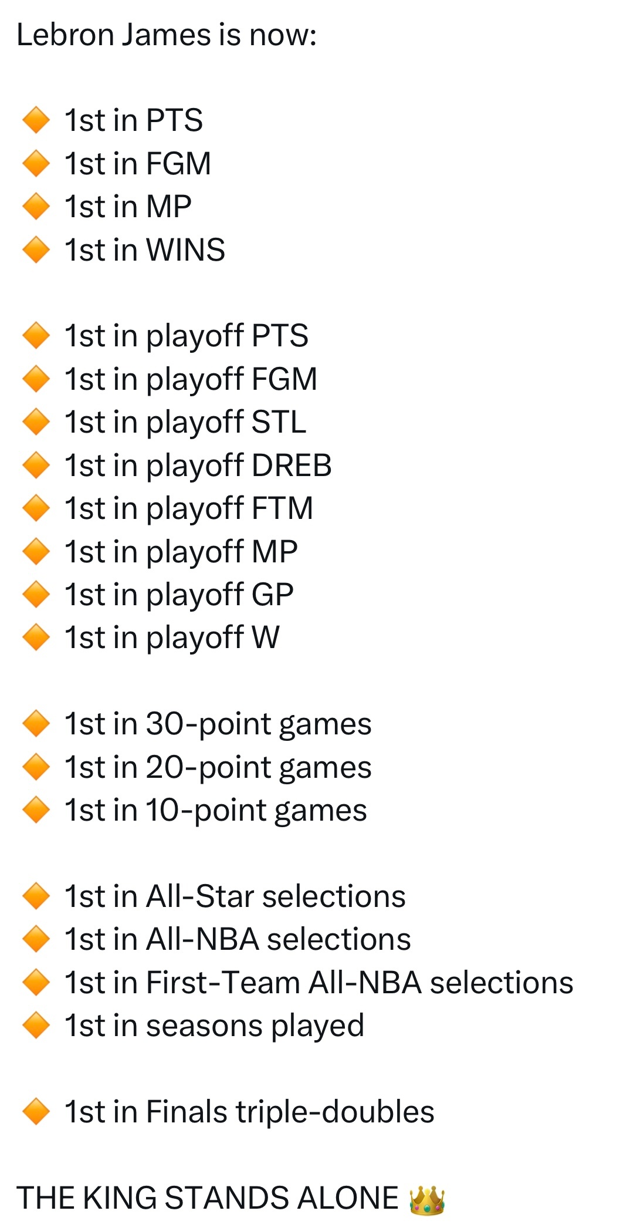Click the diamond beside "1st in All-Star selections"
620x1231 pixels.
coord(36,896)
